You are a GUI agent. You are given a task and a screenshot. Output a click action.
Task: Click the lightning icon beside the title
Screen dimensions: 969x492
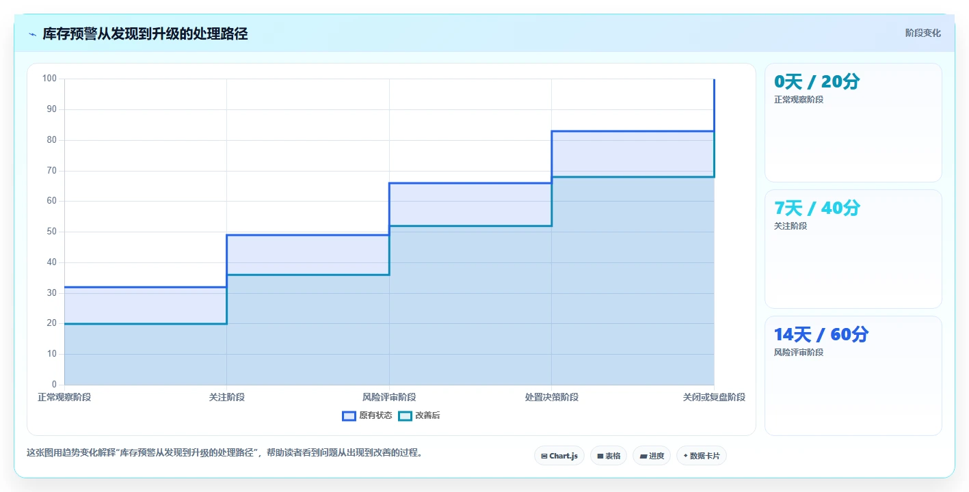tap(33, 34)
